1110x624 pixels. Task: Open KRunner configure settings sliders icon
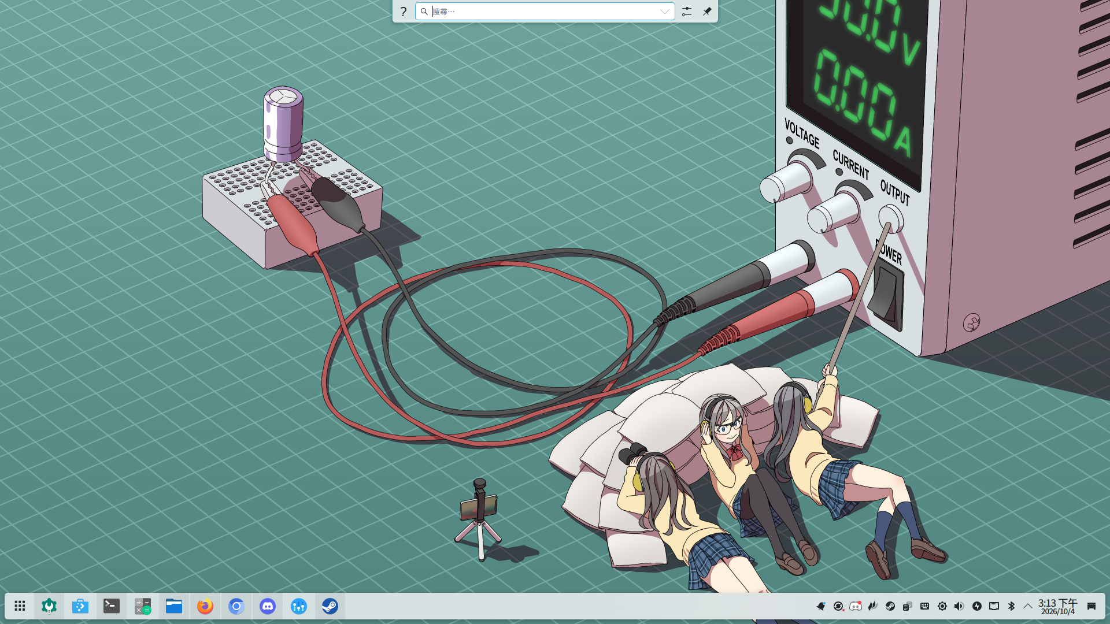[x=686, y=12]
